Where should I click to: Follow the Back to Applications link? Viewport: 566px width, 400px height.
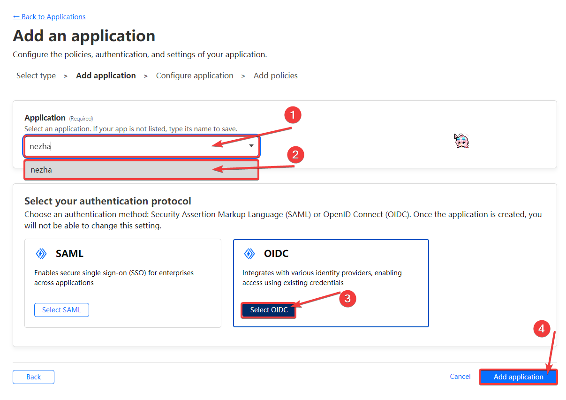[x=49, y=17]
